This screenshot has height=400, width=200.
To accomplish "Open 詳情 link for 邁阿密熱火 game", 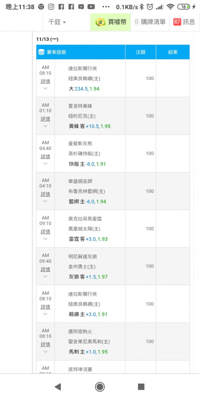I will tap(46, 344).
